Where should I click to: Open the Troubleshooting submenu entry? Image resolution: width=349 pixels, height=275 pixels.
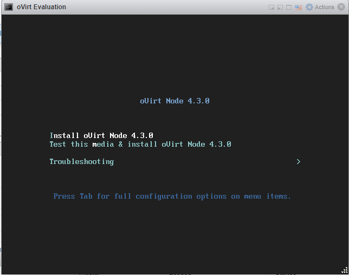coord(81,162)
